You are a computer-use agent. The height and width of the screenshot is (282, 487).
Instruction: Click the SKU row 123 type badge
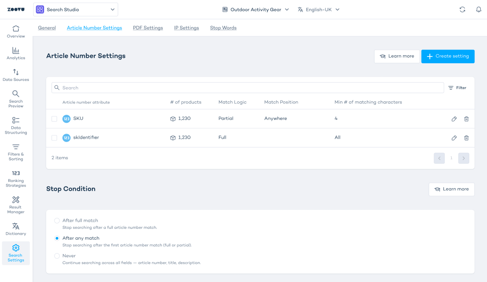[66, 119]
